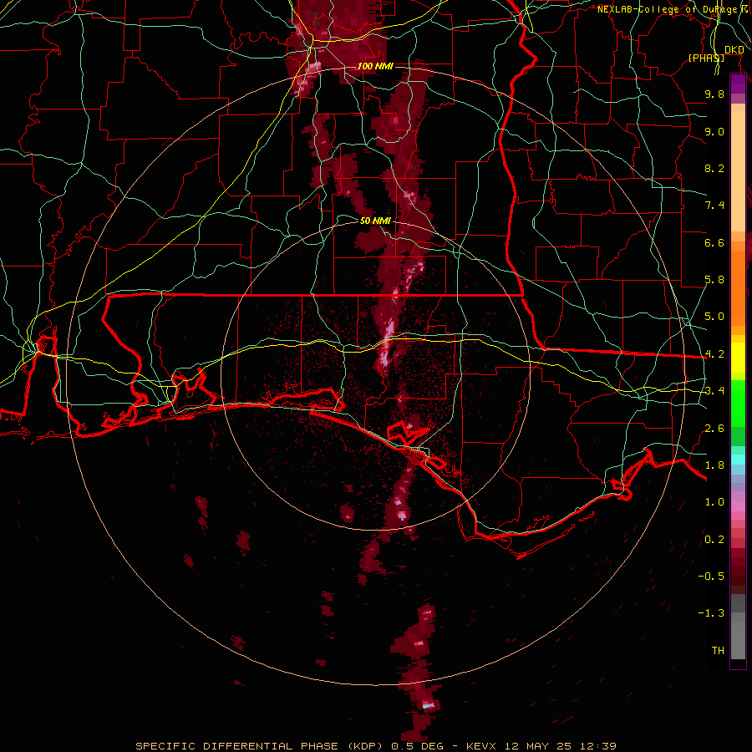Image resolution: width=752 pixels, height=752 pixels.
Task: Select the [PHAS] unit label
Action: 706,58
